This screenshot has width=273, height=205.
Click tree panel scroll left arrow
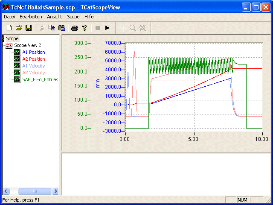pos(6,191)
